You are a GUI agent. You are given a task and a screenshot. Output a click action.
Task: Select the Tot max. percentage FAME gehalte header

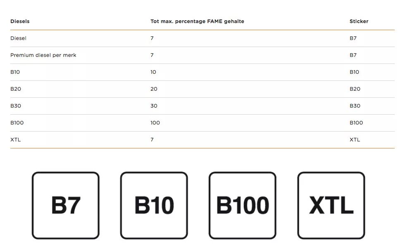coord(197,21)
